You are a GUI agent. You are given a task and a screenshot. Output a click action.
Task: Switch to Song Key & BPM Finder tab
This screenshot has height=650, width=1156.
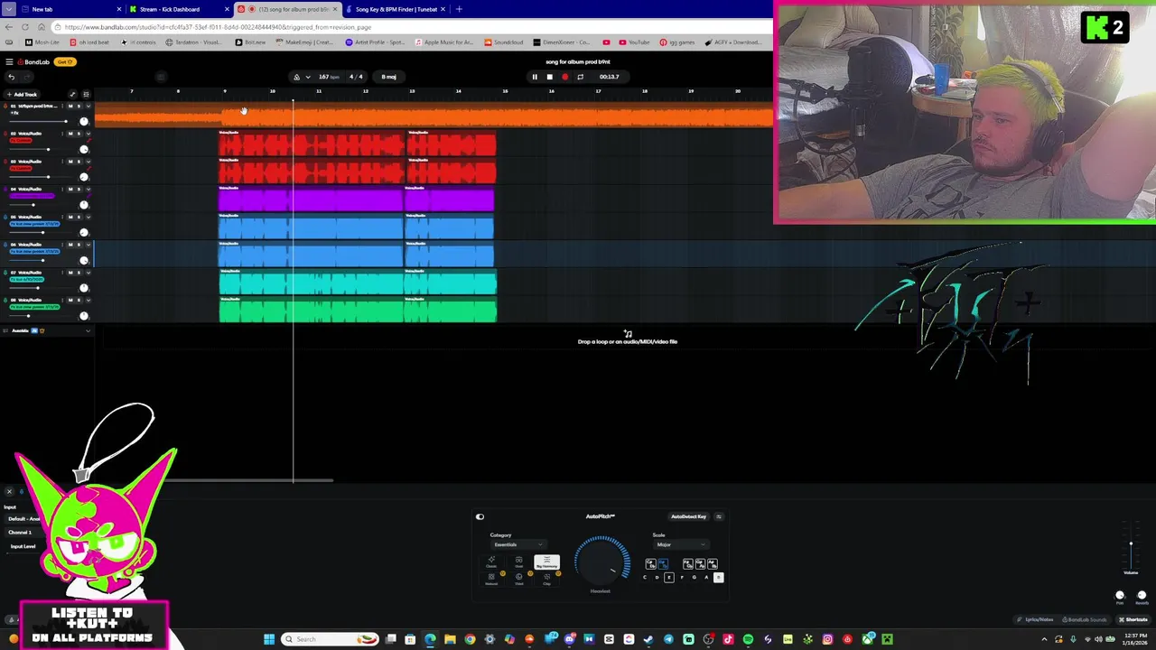pyautogui.click(x=396, y=9)
